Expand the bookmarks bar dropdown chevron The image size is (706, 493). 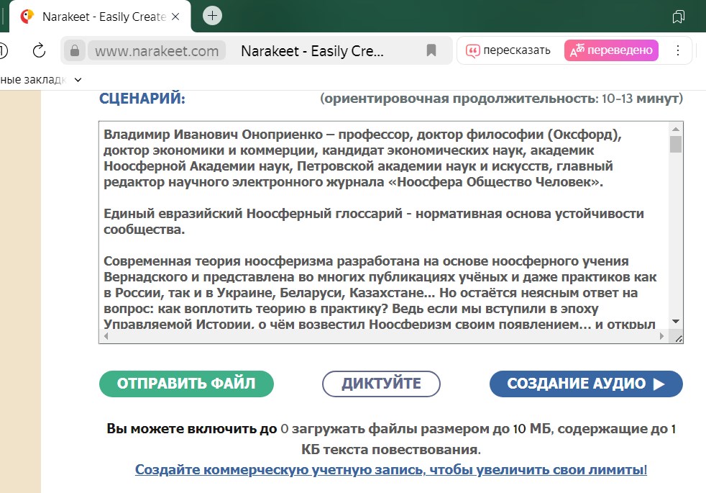(x=78, y=80)
